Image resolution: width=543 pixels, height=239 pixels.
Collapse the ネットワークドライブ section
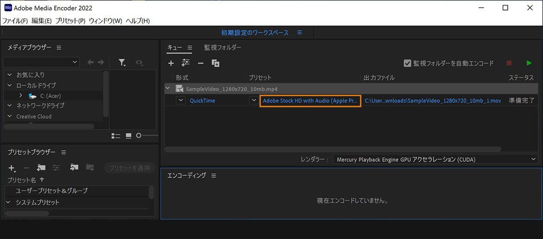tap(9, 106)
